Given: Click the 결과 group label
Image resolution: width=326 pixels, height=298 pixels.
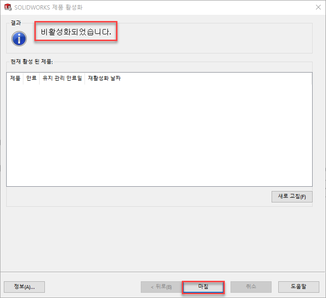Looking at the screenshot, I should tap(16, 23).
